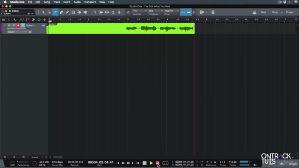This screenshot has height=168, width=299.
Task: Open the Snap Adaptive dropdown
Action: pyautogui.click(x=171, y=11)
